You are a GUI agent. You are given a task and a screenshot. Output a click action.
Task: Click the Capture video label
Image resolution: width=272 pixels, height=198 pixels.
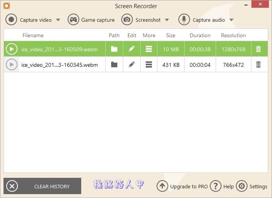tap(36, 20)
